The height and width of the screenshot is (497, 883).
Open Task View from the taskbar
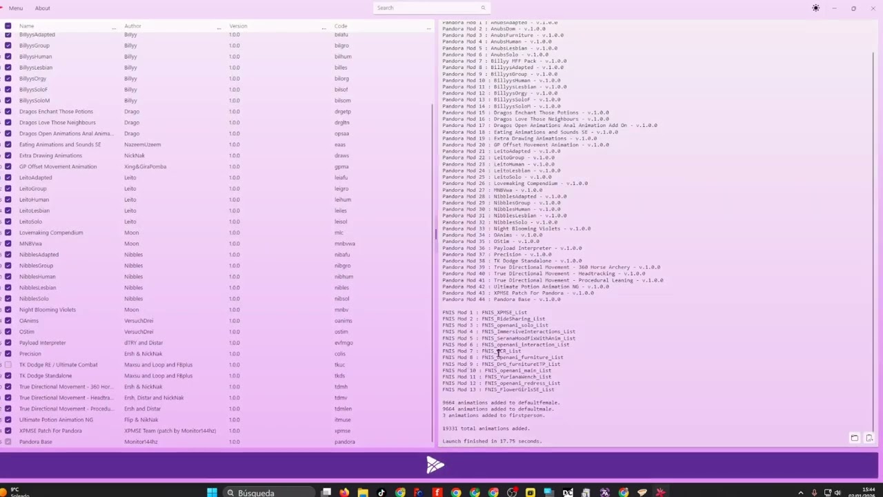[x=326, y=492]
